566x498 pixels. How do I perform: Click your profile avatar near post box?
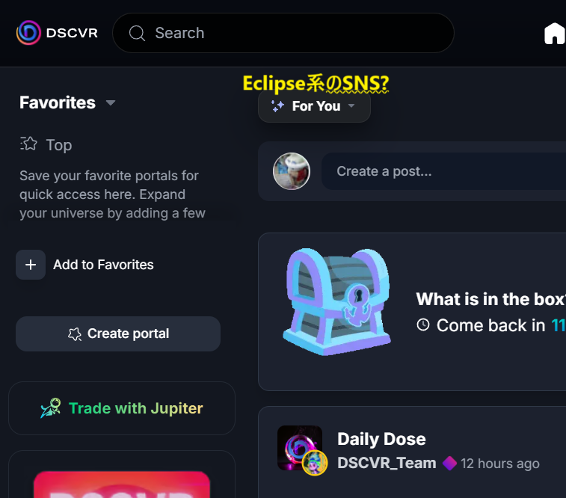click(292, 171)
